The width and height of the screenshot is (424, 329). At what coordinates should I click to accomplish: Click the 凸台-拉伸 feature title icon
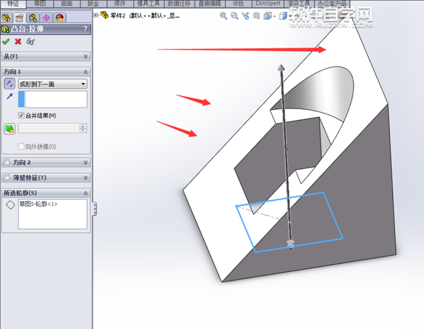tap(5, 29)
